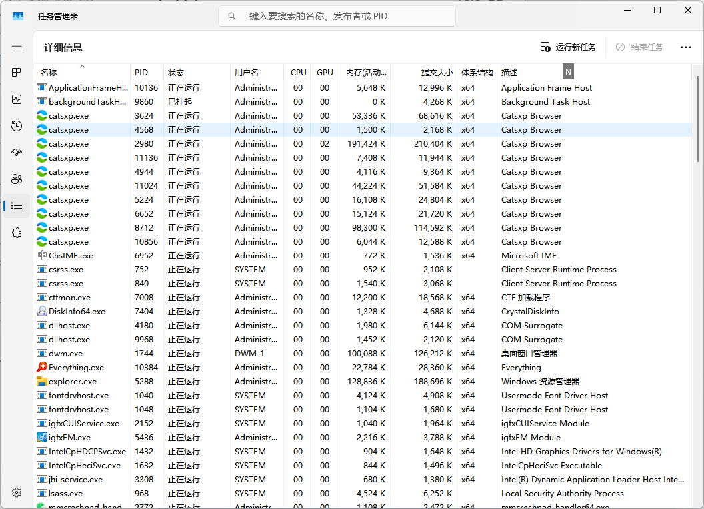704x509 pixels.
Task: Open the hamburger navigation menu
Action: click(17, 46)
